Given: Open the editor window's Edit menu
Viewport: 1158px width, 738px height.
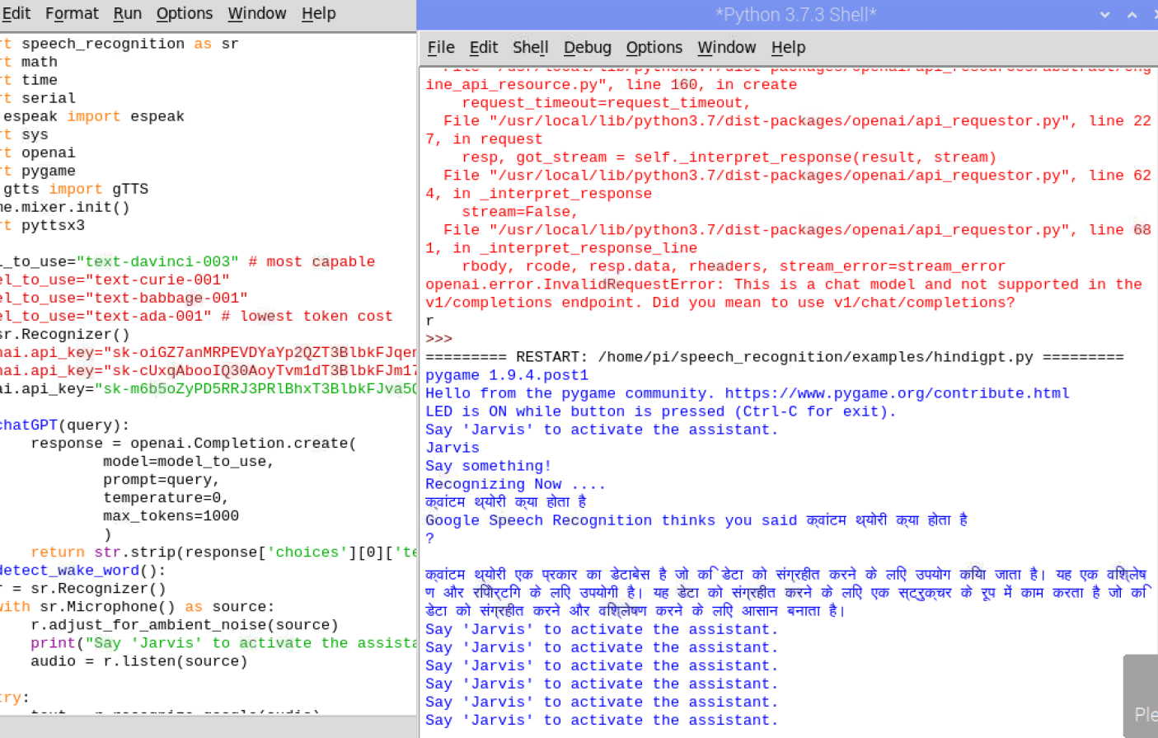Looking at the screenshot, I should point(16,13).
